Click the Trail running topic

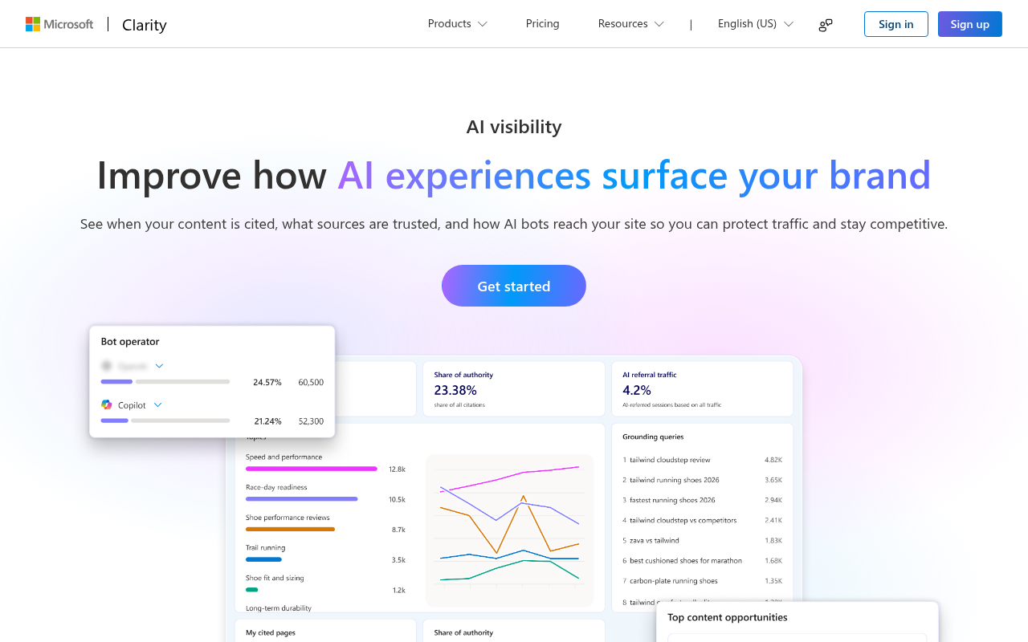[265, 547]
